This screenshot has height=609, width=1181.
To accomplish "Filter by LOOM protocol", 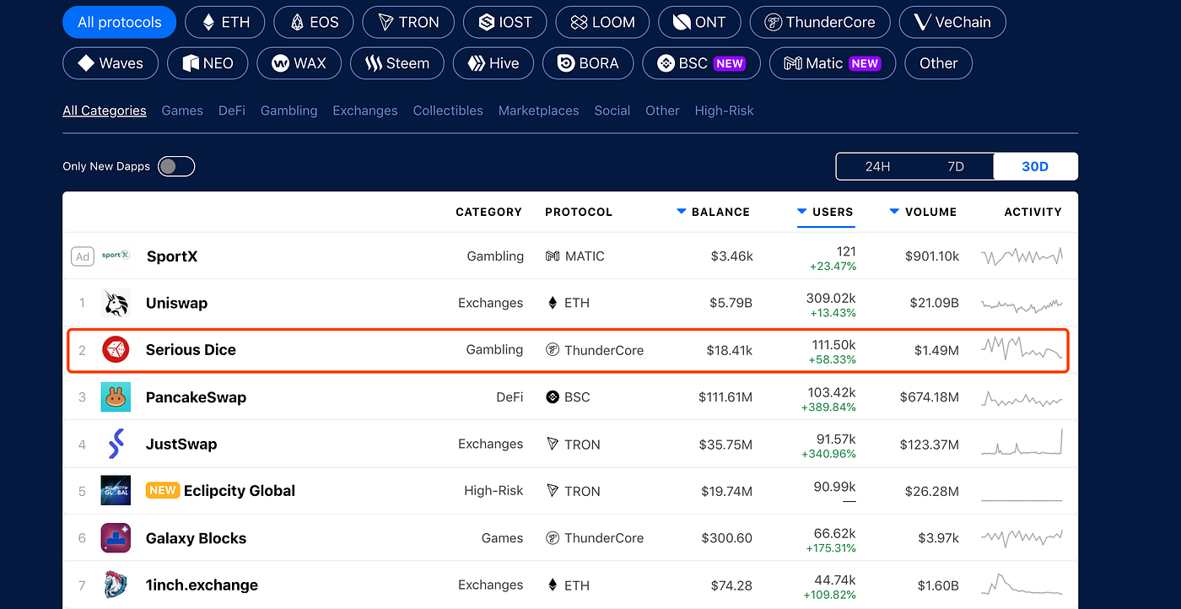I will (603, 23).
